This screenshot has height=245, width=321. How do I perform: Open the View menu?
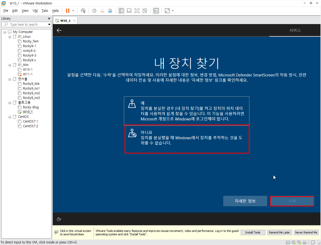point(25,11)
